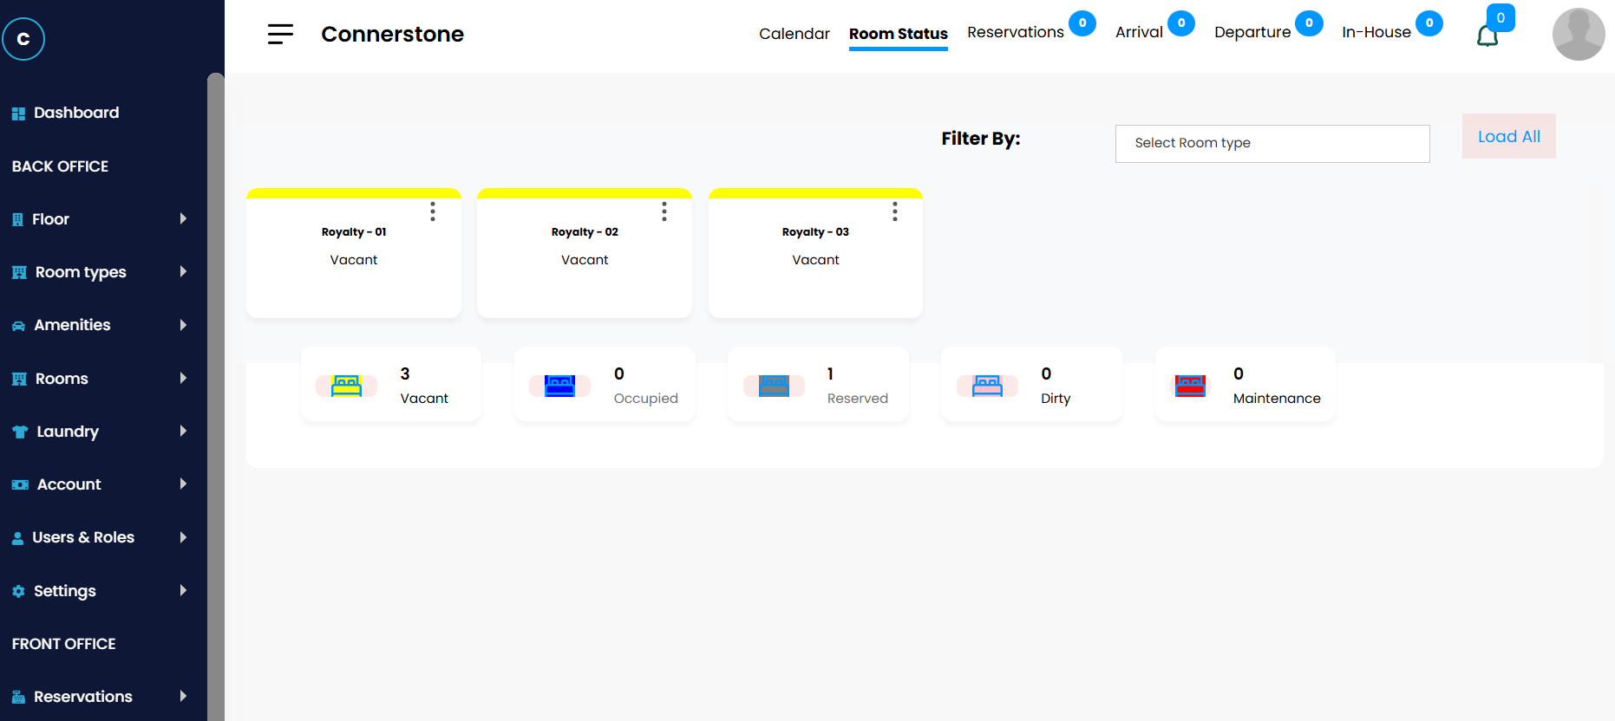The height and width of the screenshot is (721, 1615).
Task: Open the Settings sidebar item
Action: (x=65, y=591)
